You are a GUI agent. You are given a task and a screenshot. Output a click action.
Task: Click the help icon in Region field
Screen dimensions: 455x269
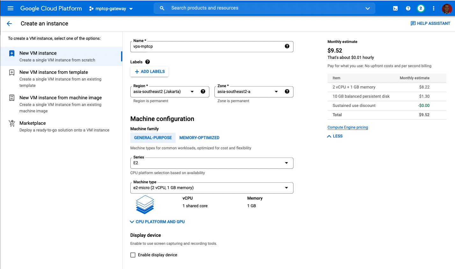pyautogui.click(x=203, y=92)
